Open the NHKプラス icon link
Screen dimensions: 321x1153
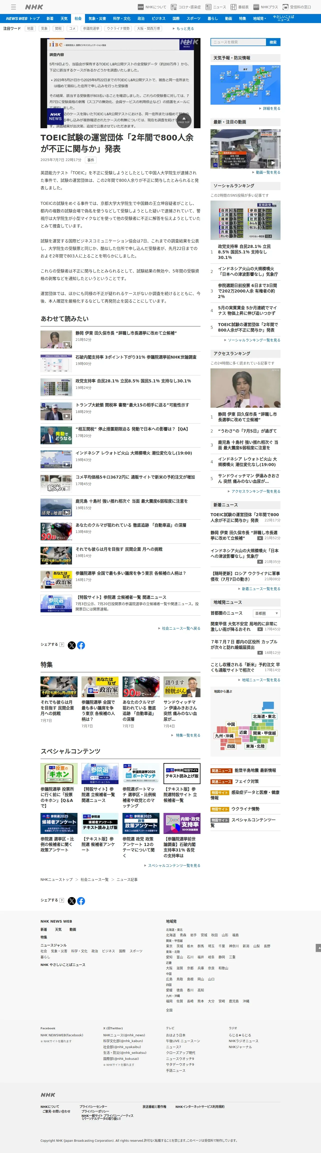265,7
